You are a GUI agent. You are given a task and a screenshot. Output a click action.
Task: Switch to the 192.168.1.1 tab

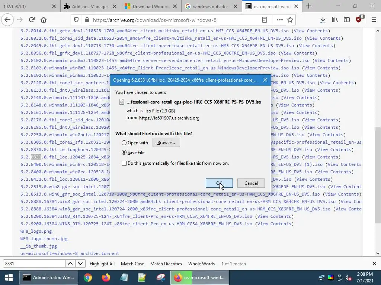tap(30, 6)
